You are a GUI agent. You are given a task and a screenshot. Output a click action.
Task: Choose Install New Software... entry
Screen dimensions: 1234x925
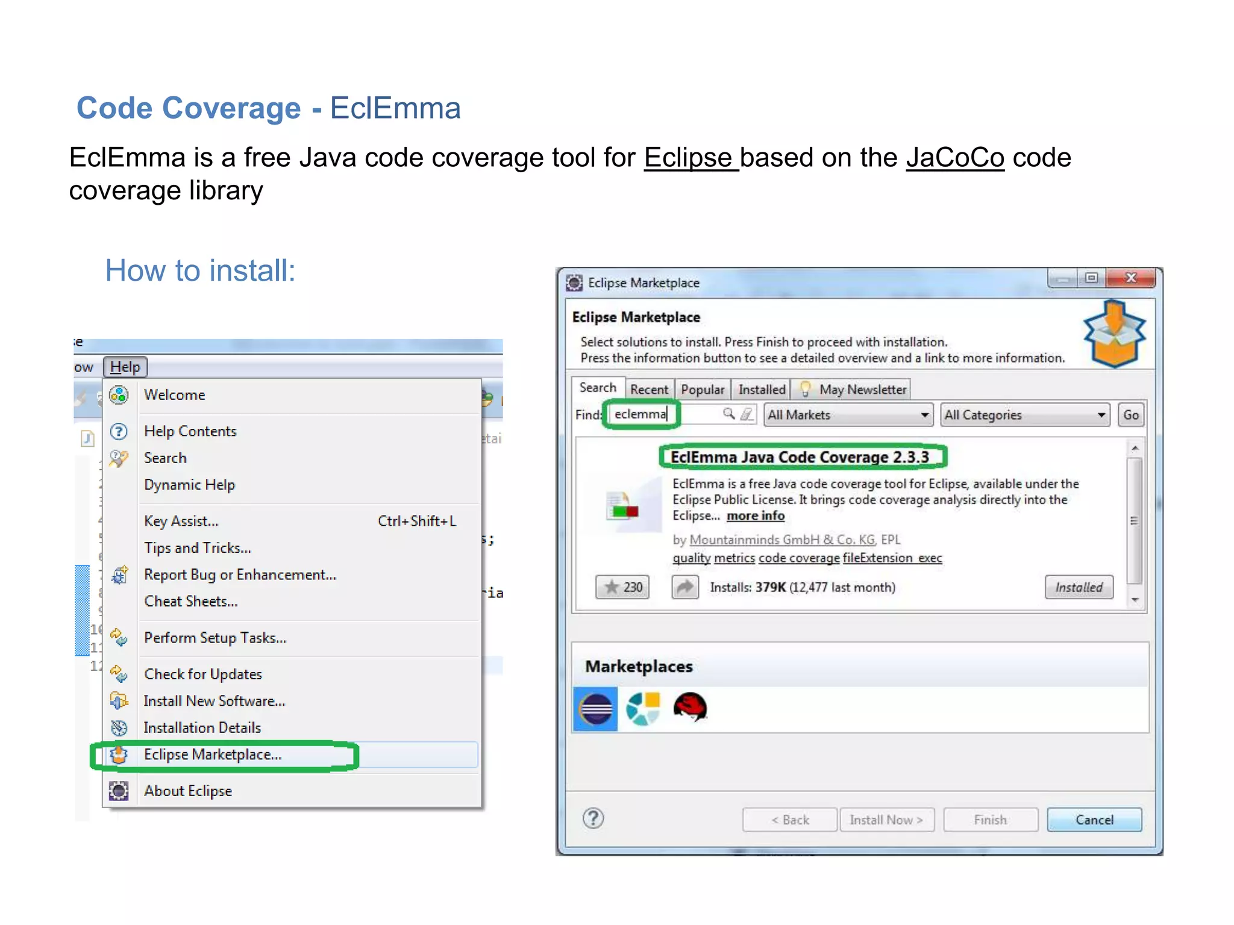point(292,700)
